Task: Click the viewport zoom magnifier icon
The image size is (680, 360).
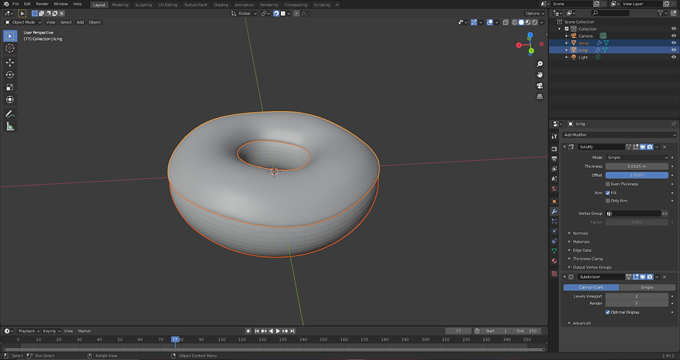Action: tap(540, 64)
